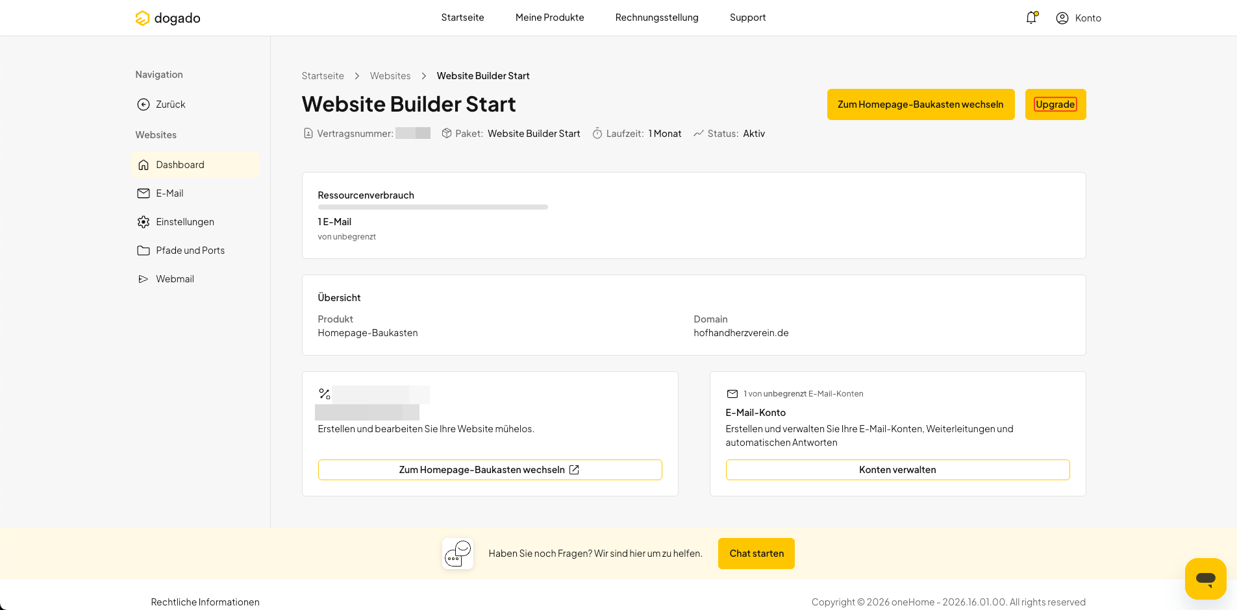Image resolution: width=1237 pixels, height=610 pixels.
Task: Click the Laufzeit stopwatch icon
Action: click(597, 134)
